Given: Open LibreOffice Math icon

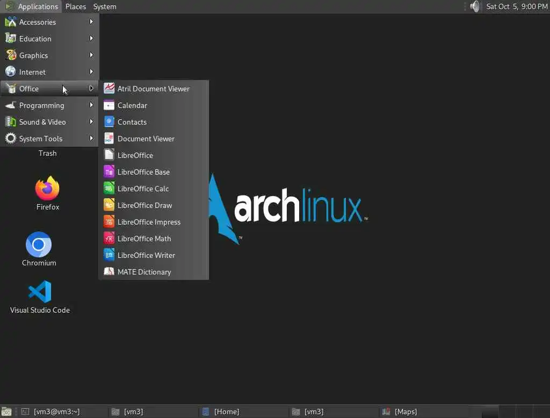Looking at the screenshot, I should tap(109, 239).
